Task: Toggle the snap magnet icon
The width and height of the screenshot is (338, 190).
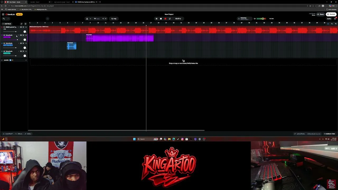Action: pos(328,24)
